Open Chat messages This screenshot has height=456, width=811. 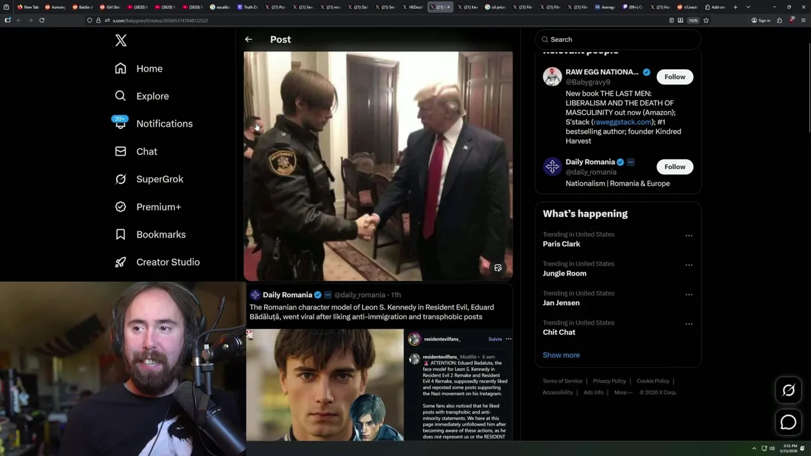[x=136, y=151]
